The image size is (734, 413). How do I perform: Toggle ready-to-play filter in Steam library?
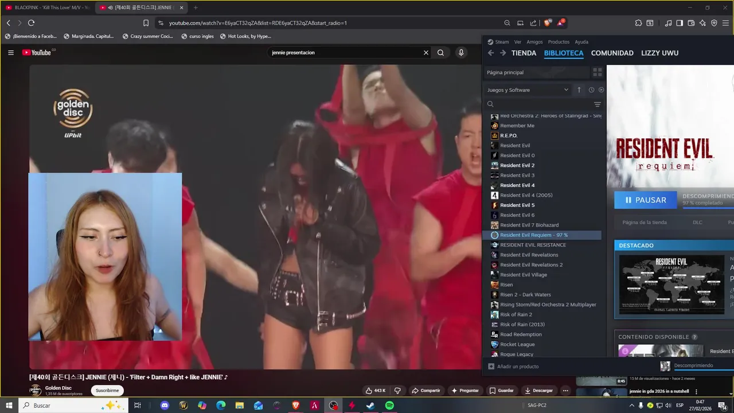601,90
